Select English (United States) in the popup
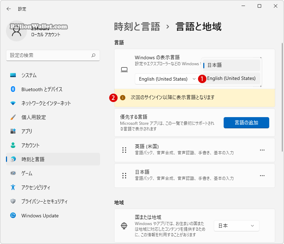This screenshot has height=244, width=284. click(231, 78)
